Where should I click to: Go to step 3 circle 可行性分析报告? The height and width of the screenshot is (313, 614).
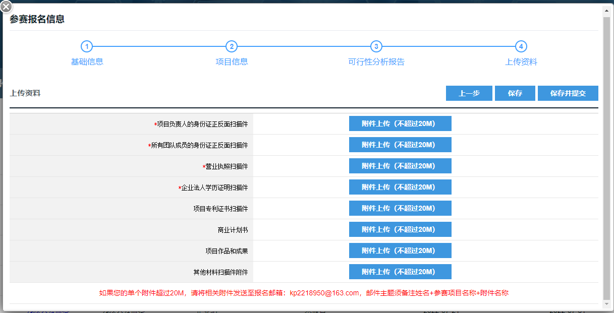click(x=376, y=46)
